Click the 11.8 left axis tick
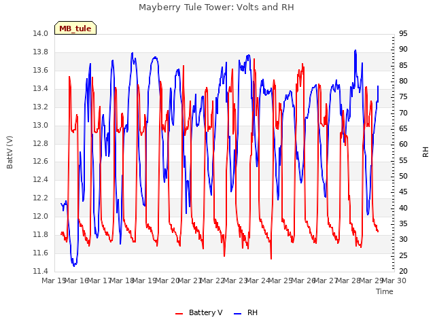 pyautogui.click(x=41, y=235)
